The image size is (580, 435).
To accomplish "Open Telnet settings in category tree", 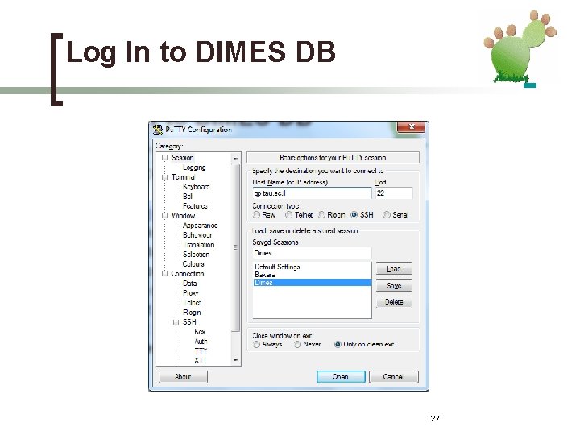I will coord(192,303).
